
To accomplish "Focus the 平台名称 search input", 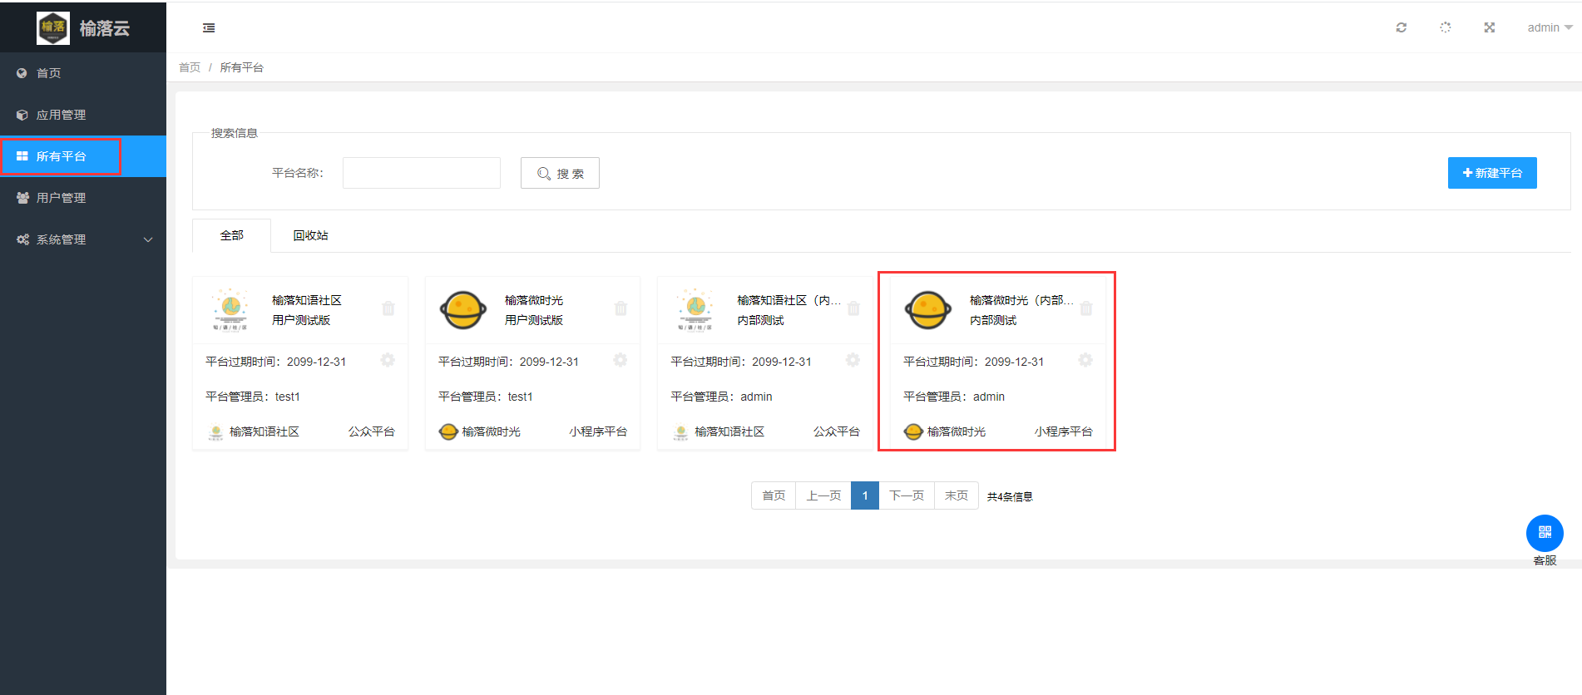I will coord(422,173).
